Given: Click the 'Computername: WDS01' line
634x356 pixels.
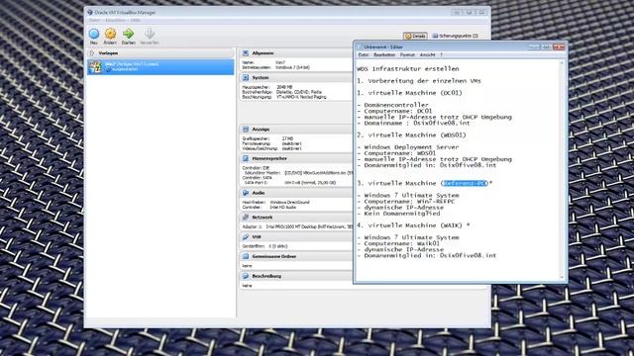Looking at the screenshot, I should tap(396, 153).
